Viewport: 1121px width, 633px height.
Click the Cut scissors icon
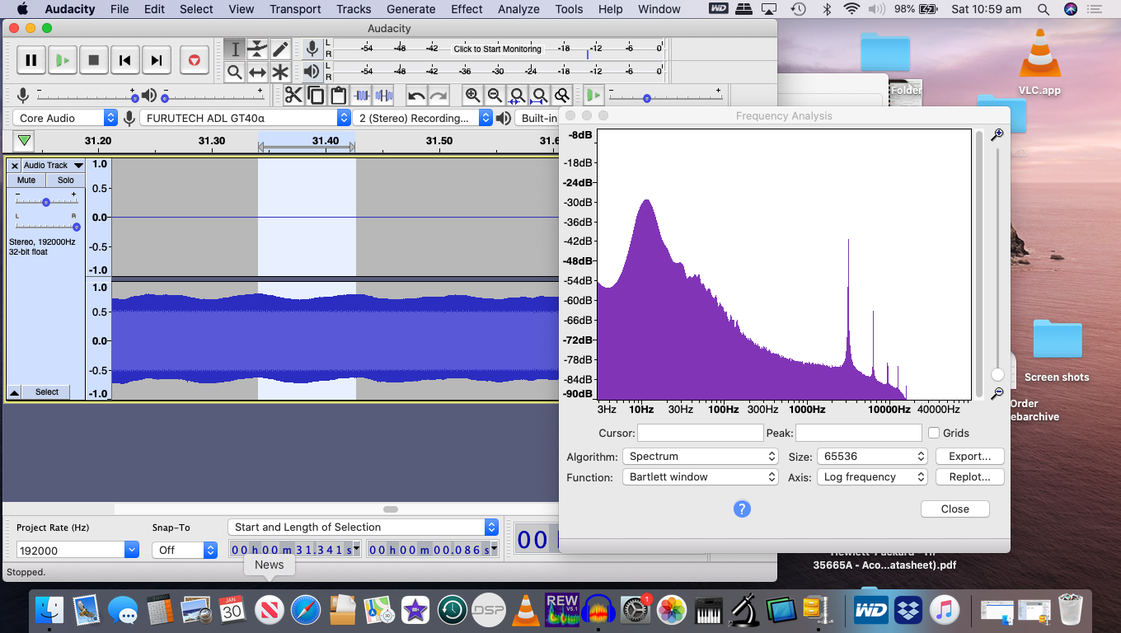tap(293, 96)
